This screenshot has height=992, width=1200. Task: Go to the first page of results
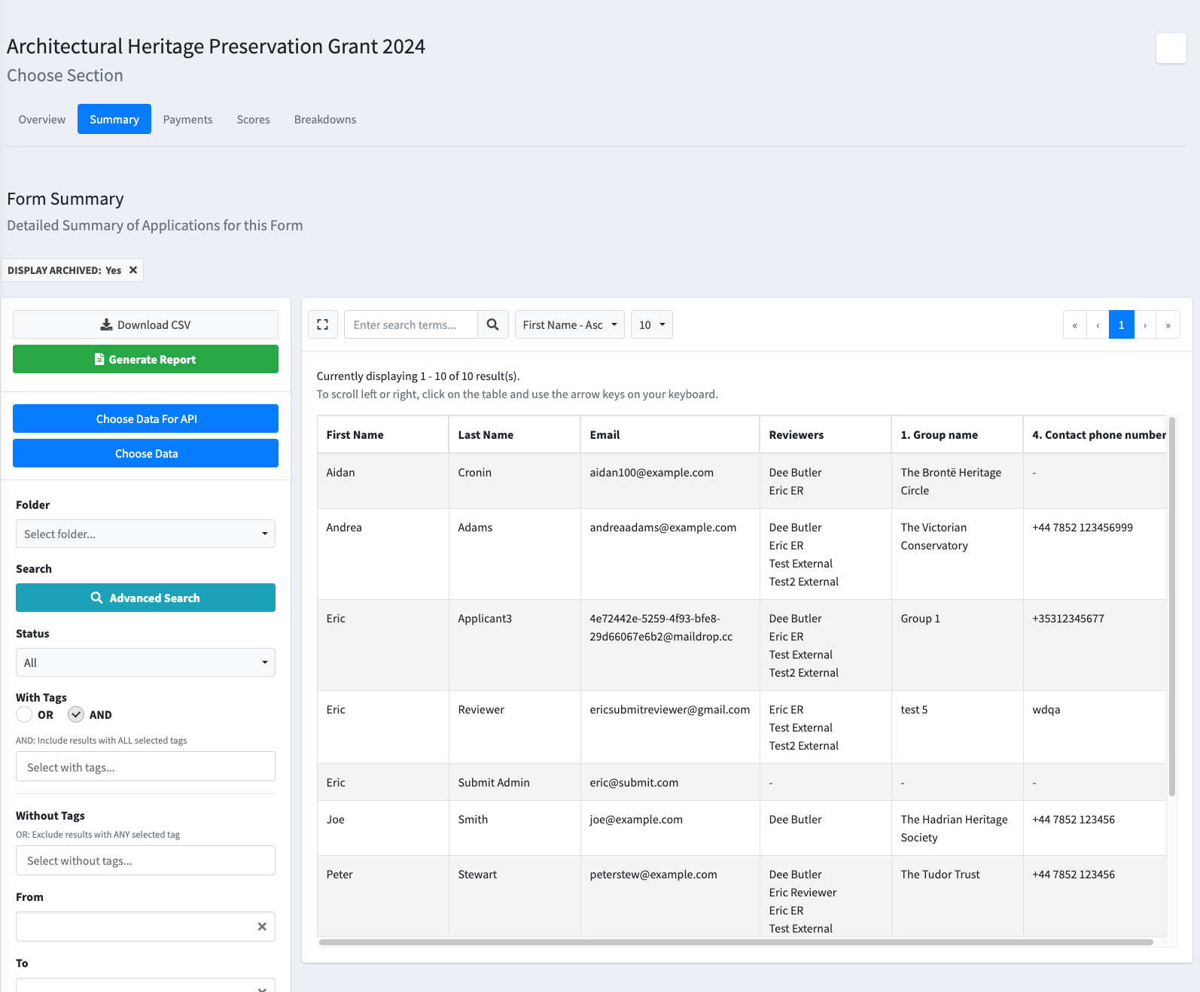point(1074,325)
